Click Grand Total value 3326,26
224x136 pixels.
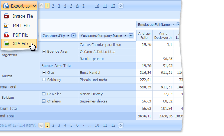tap(163, 116)
